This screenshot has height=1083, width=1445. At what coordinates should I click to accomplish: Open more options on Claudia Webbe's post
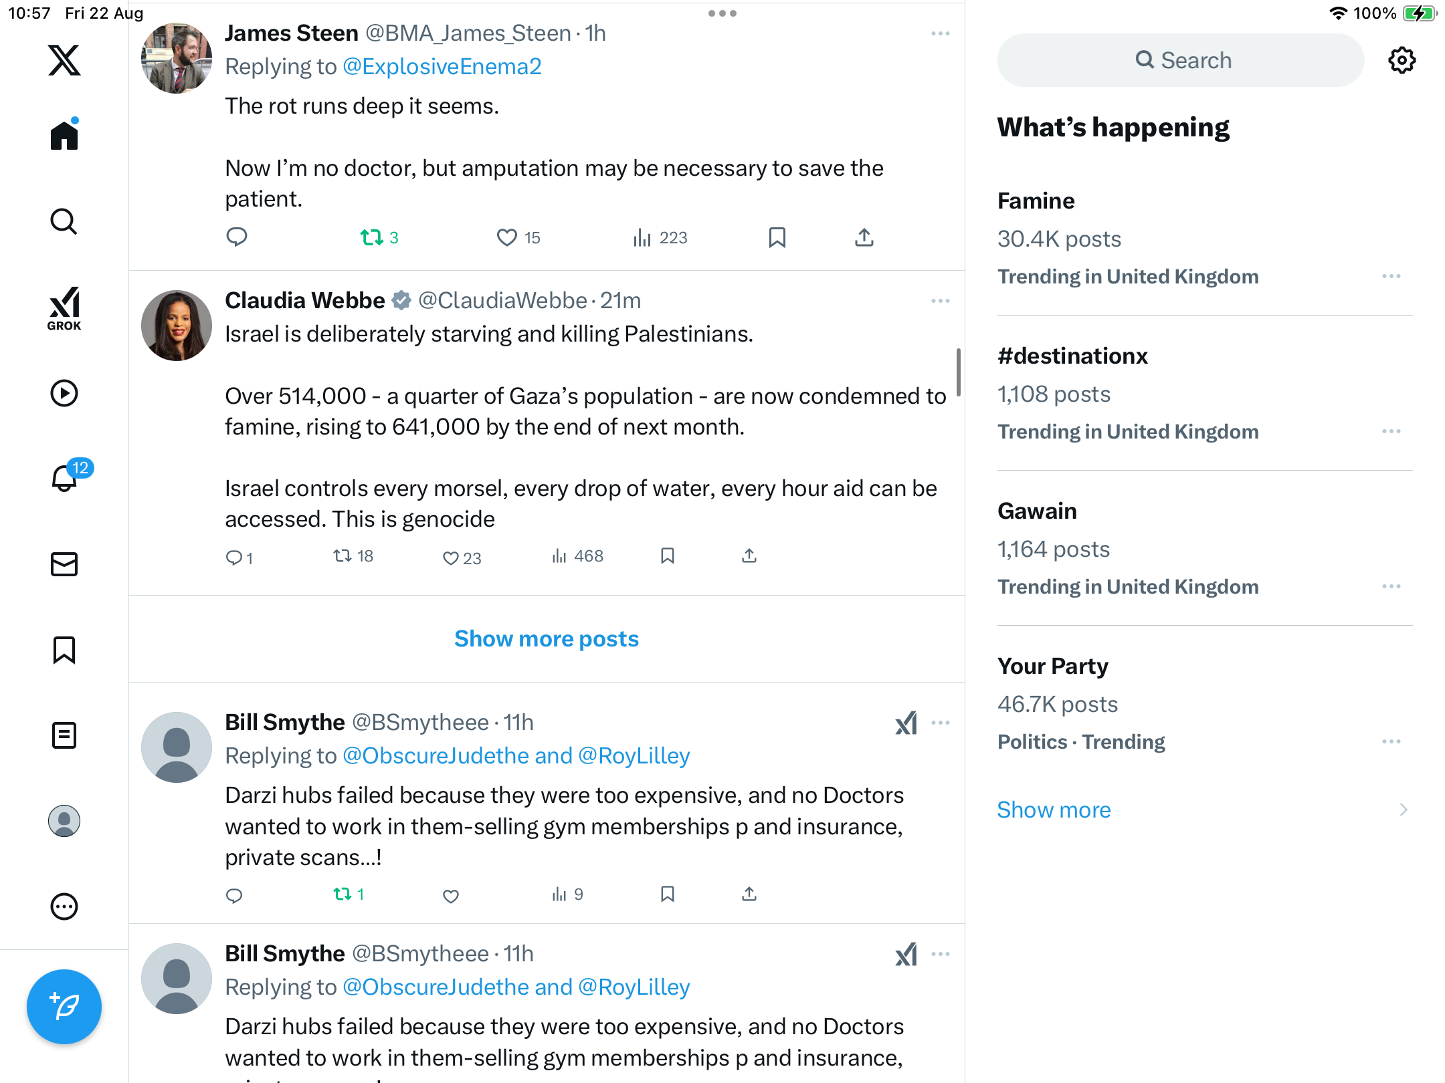pos(940,301)
